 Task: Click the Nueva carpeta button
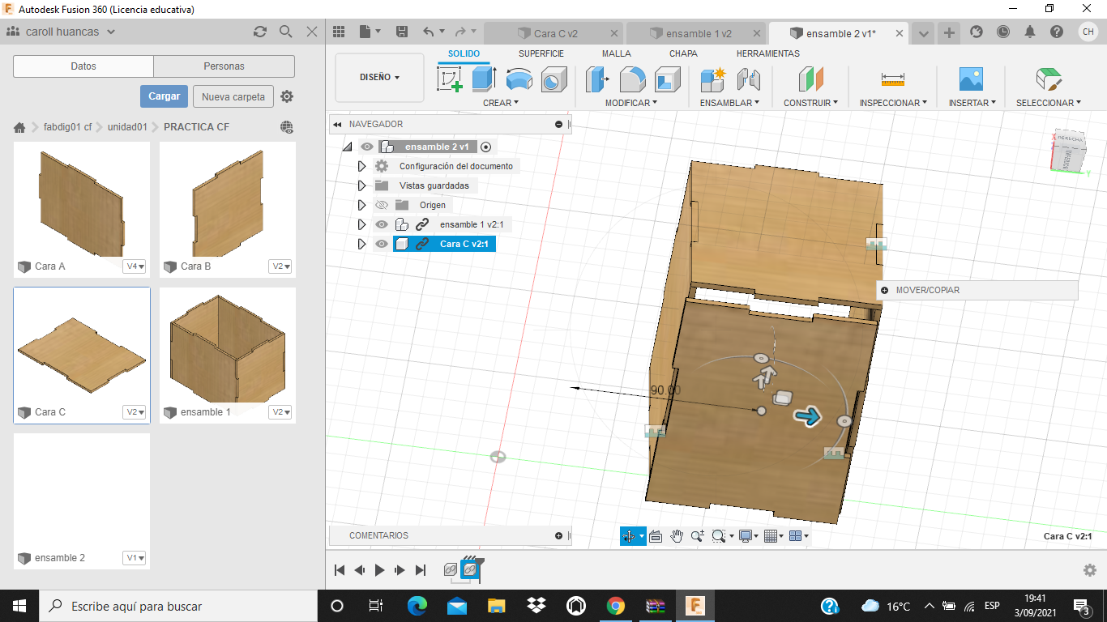(233, 96)
